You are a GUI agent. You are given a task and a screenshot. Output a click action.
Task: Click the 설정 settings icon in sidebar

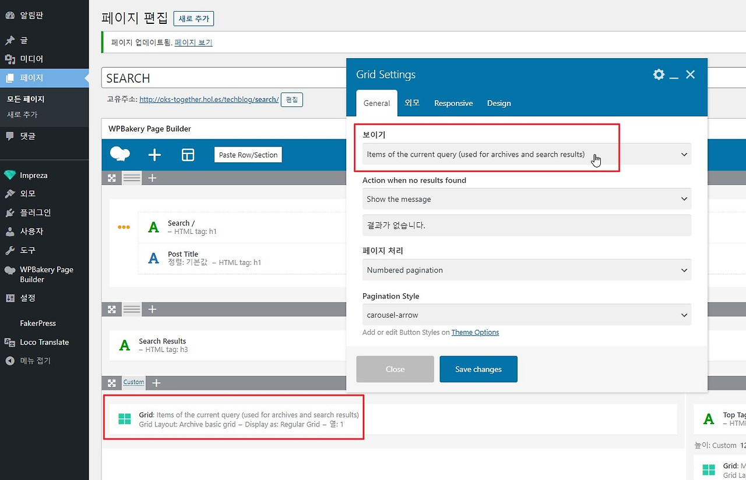pos(10,298)
